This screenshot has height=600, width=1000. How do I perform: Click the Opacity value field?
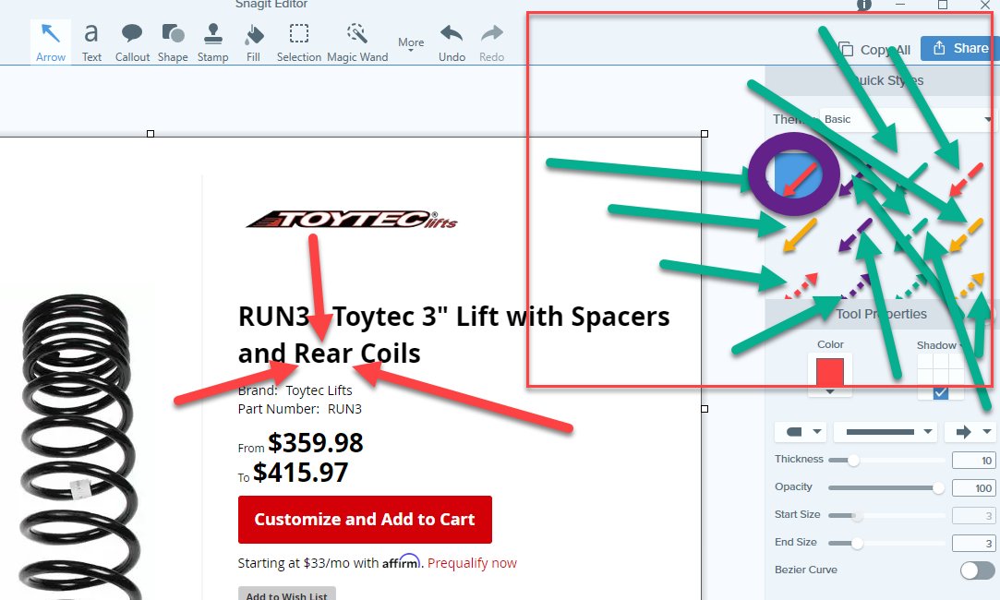973,488
